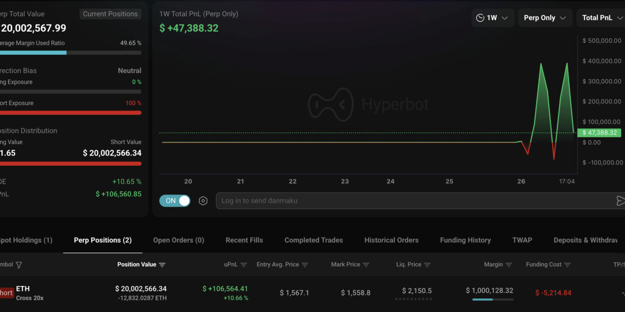
Task: Click the 100 % short exposure value
Action: pyautogui.click(x=133, y=103)
